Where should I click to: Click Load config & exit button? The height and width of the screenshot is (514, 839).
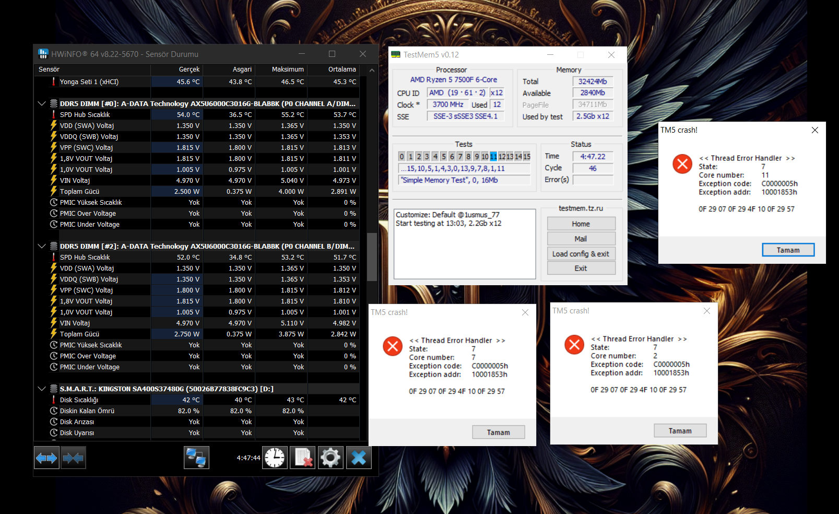pos(581,254)
